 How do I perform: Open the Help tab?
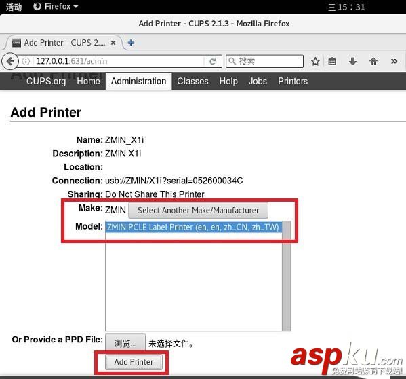(x=228, y=82)
